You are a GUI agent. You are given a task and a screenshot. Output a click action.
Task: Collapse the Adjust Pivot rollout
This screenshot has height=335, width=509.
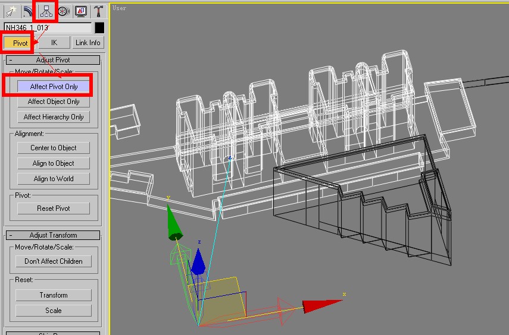click(x=53, y=60)
